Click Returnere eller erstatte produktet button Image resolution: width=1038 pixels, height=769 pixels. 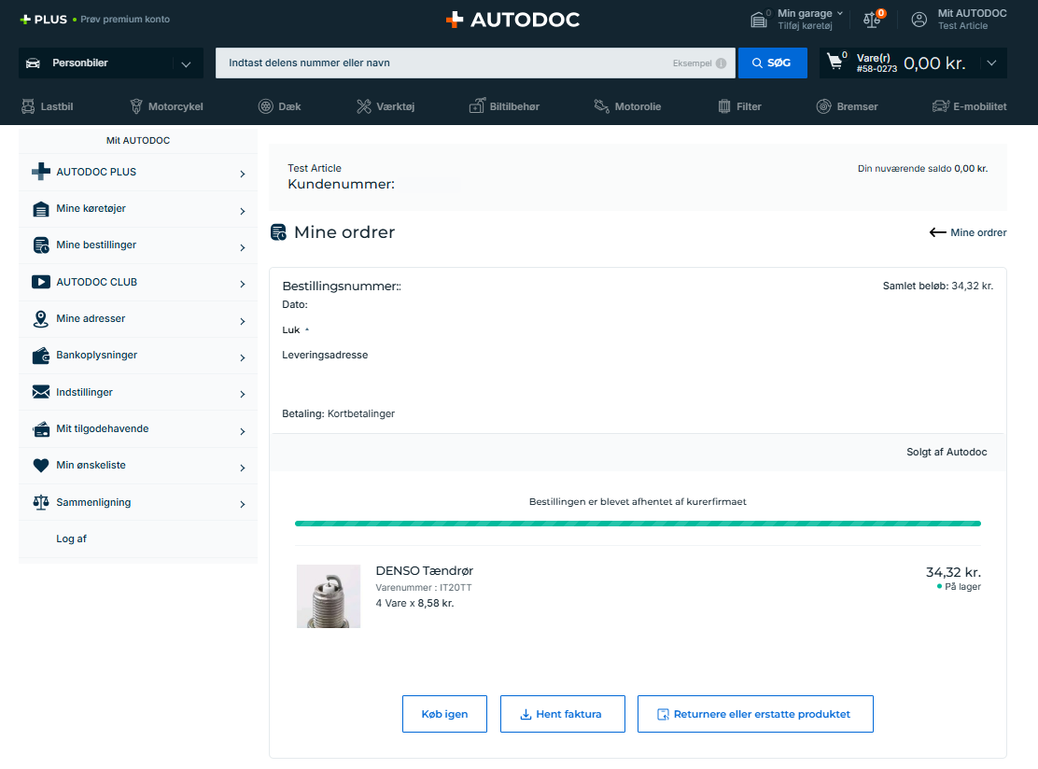755,714
